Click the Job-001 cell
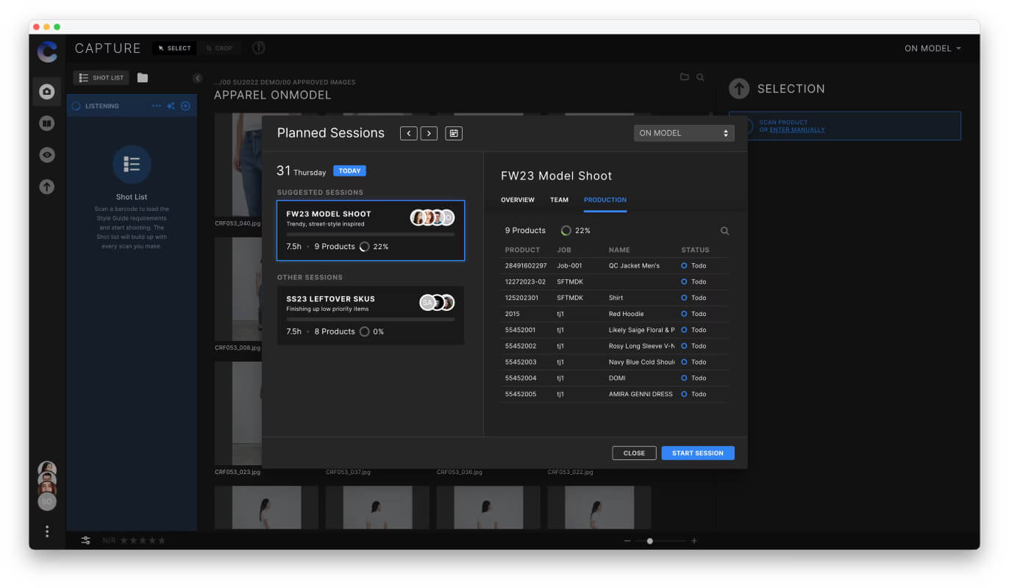The height and width of the screenshot is (588, 1009). tap(569, 266)
